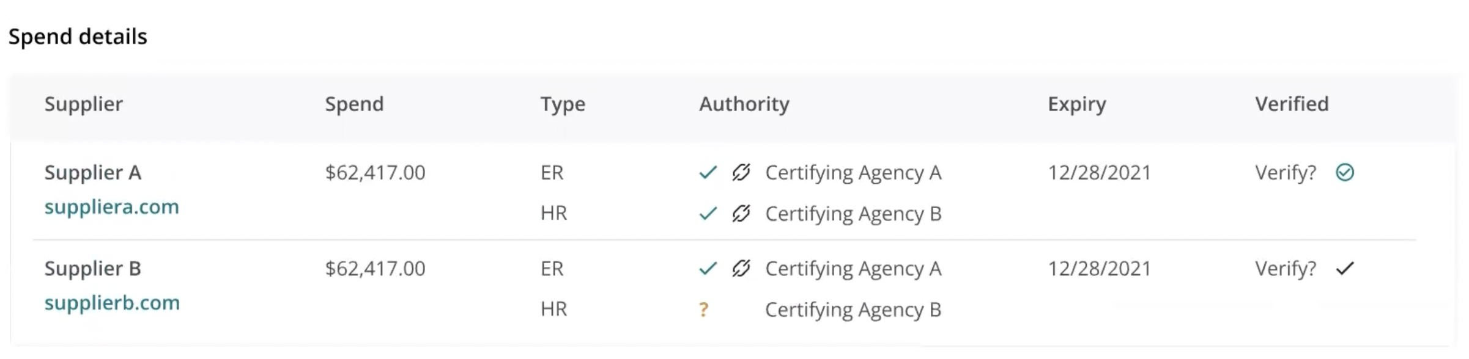Open the suppliera.com link
The width and height of the screenshot is (1469, 359).
click(x=111, y=207)
